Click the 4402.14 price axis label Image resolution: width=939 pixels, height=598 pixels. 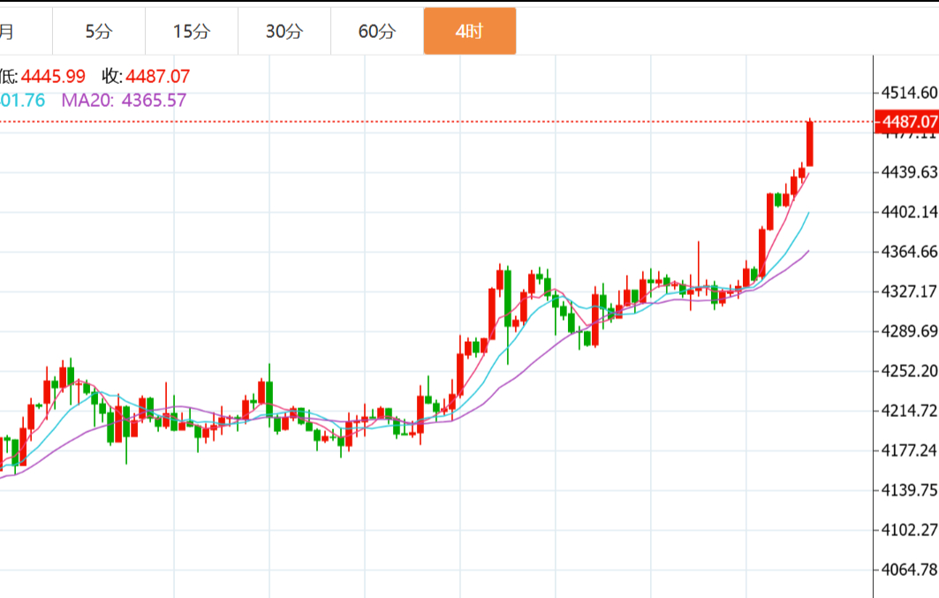click(908, 212)
